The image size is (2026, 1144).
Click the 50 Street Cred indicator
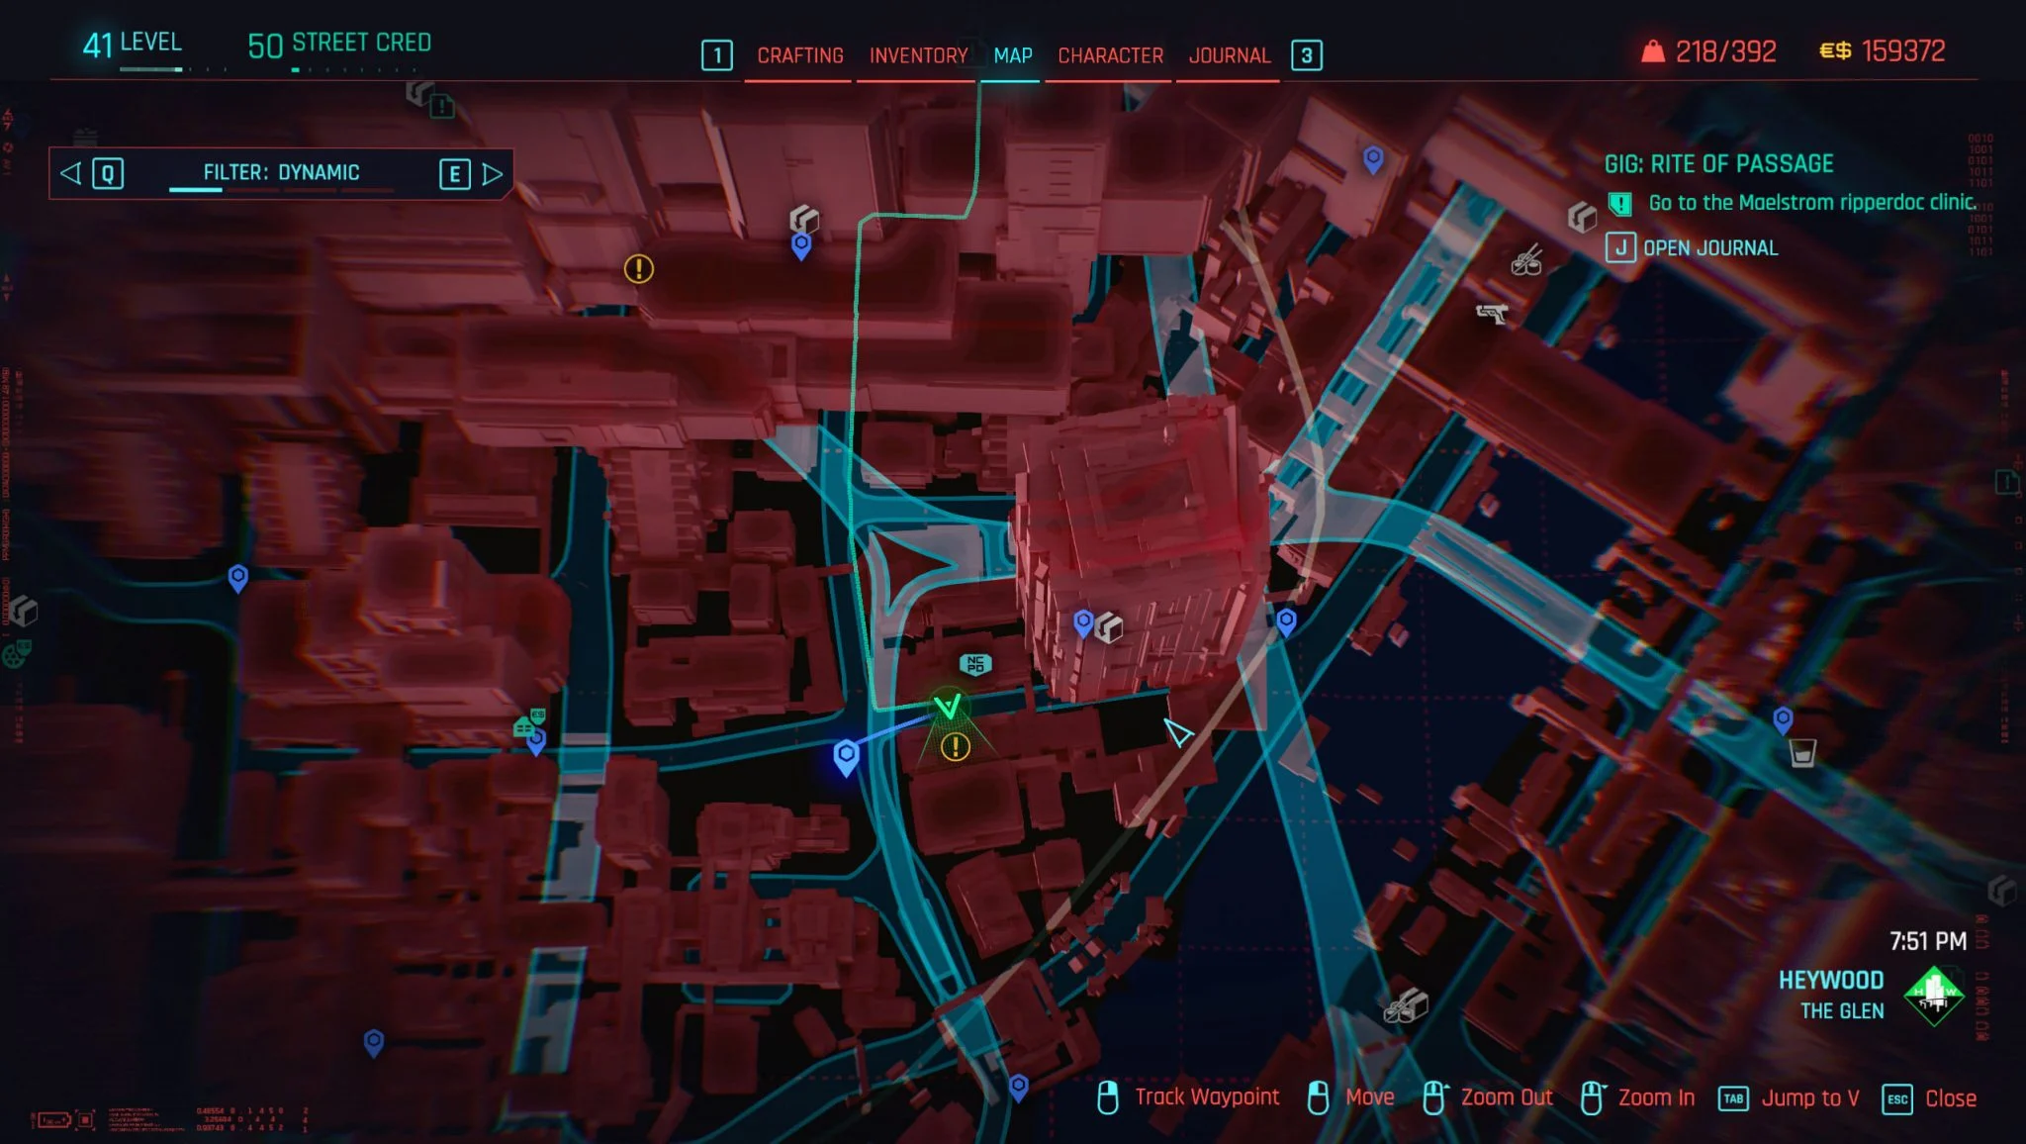(x=339, y=44)
